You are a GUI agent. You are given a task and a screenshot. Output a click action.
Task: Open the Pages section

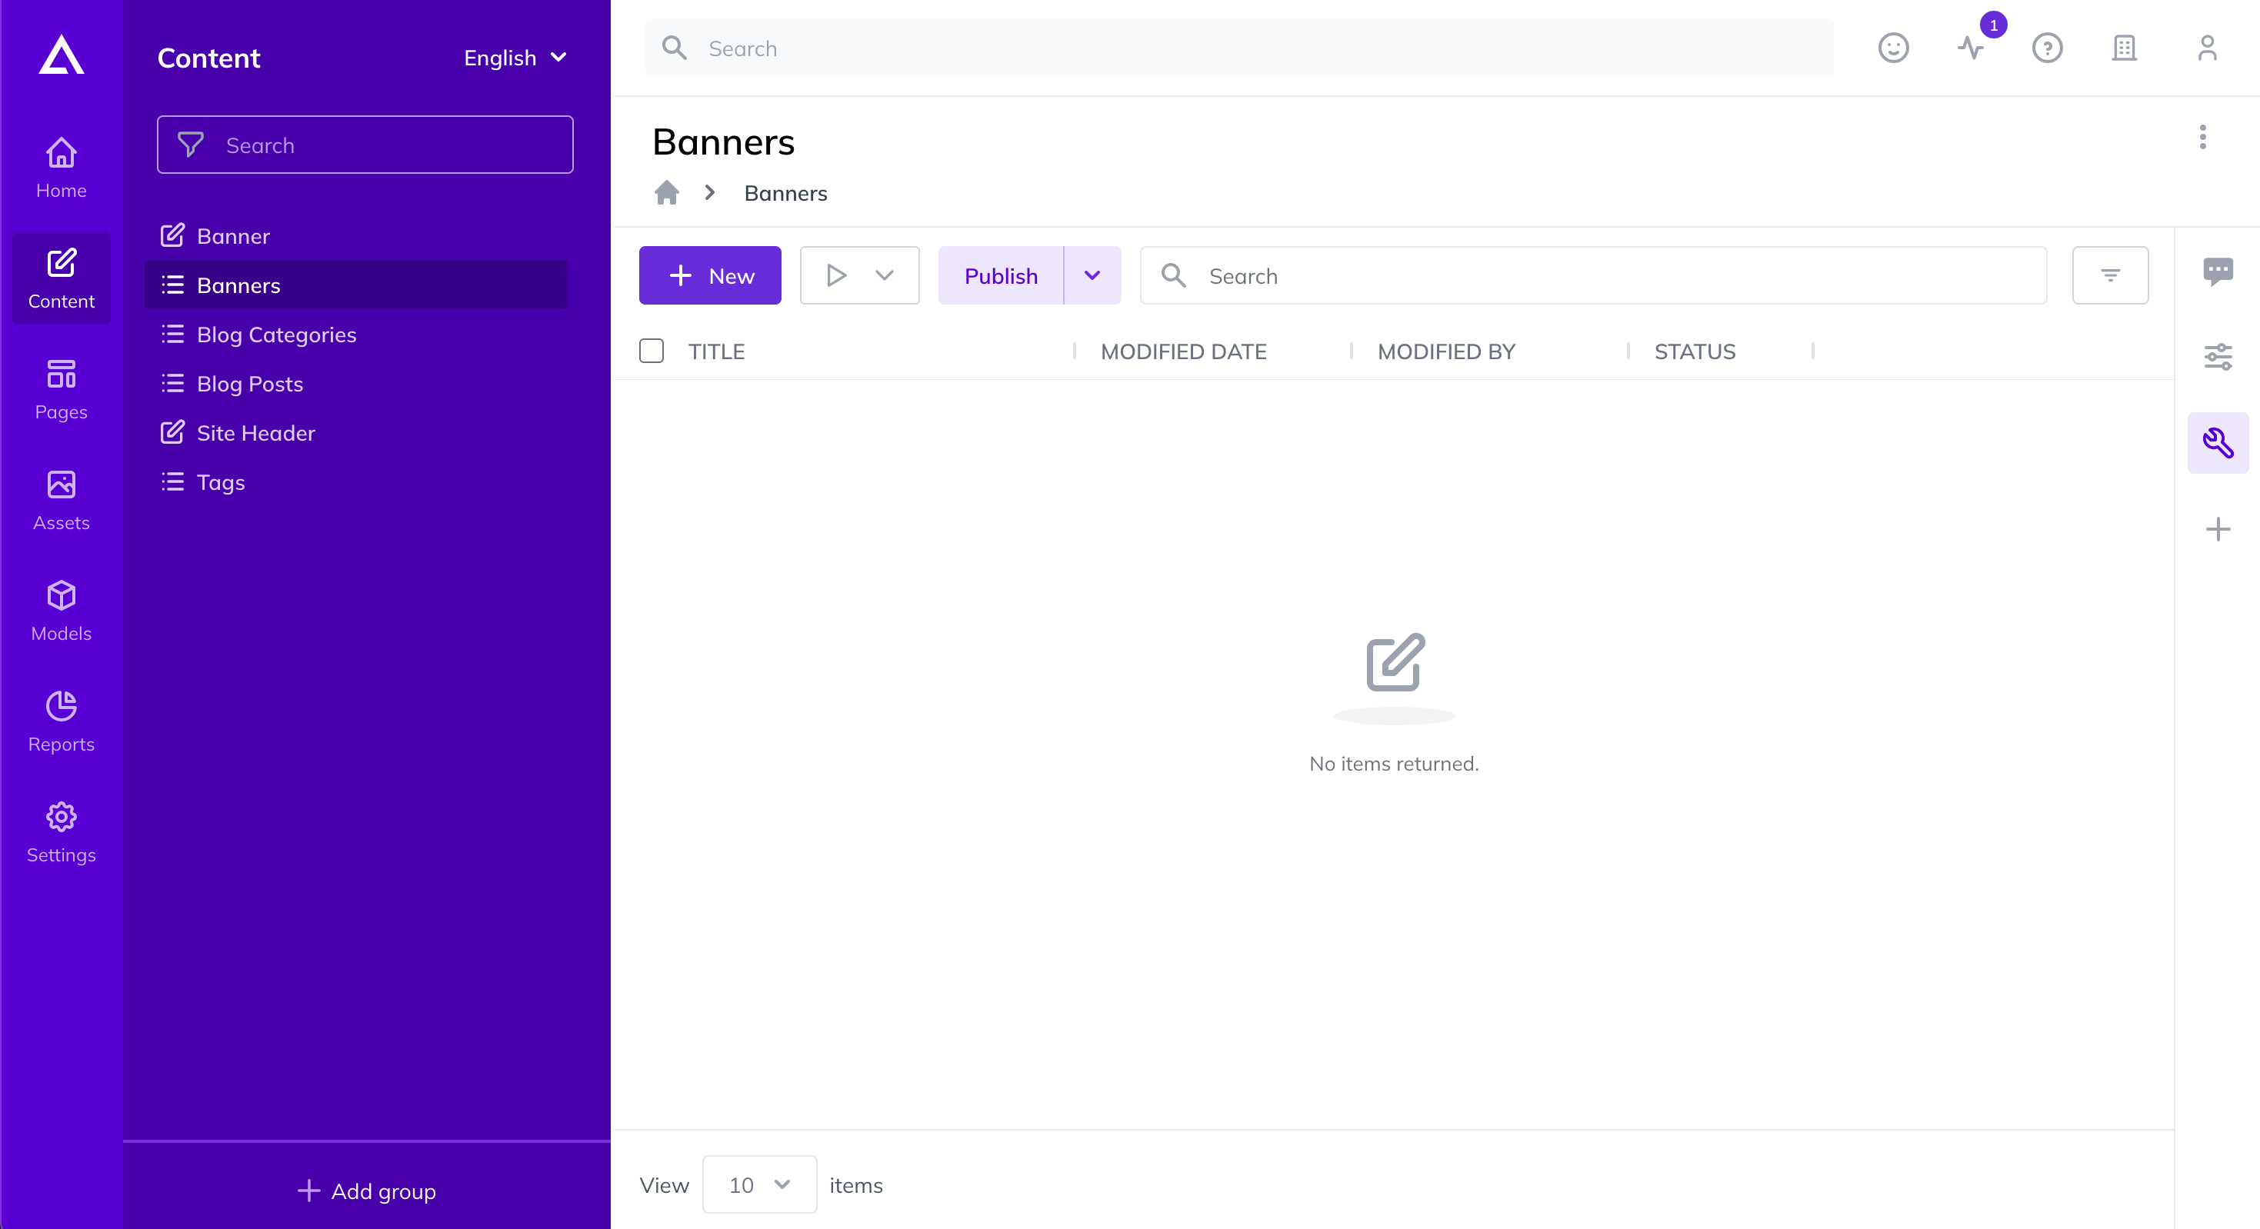click(62, 388)
